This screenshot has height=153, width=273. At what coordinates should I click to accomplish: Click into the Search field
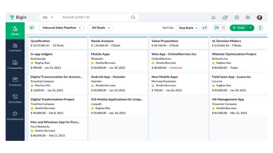pyautogui.click(x=97, y=17)
